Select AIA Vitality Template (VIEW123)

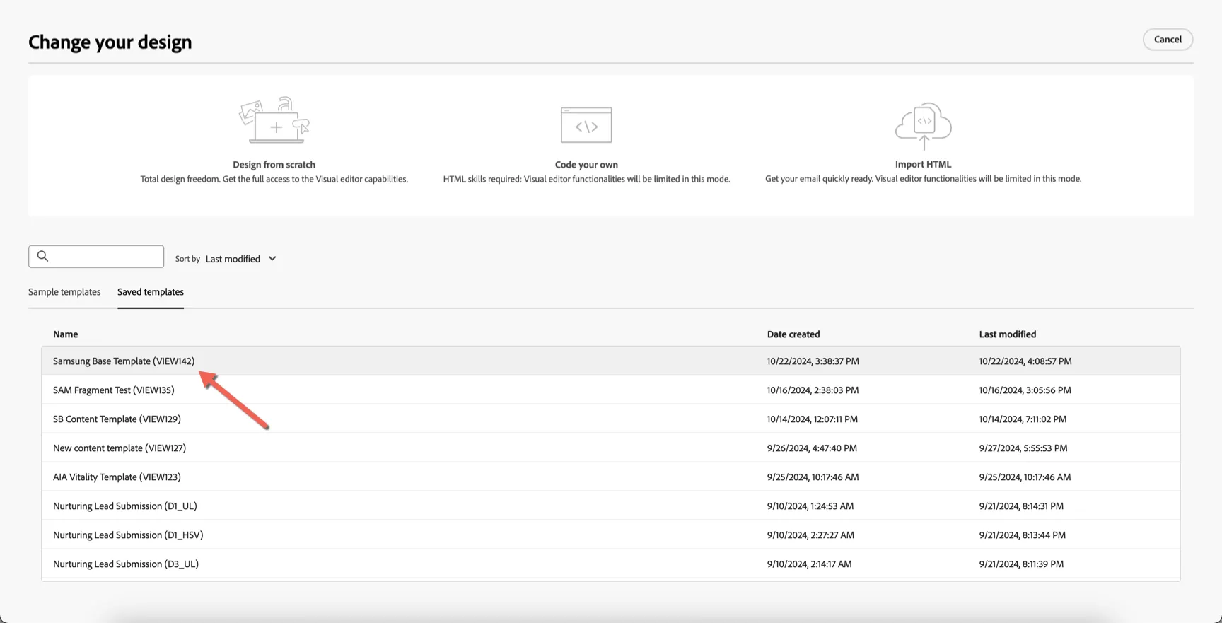(611, 477)
